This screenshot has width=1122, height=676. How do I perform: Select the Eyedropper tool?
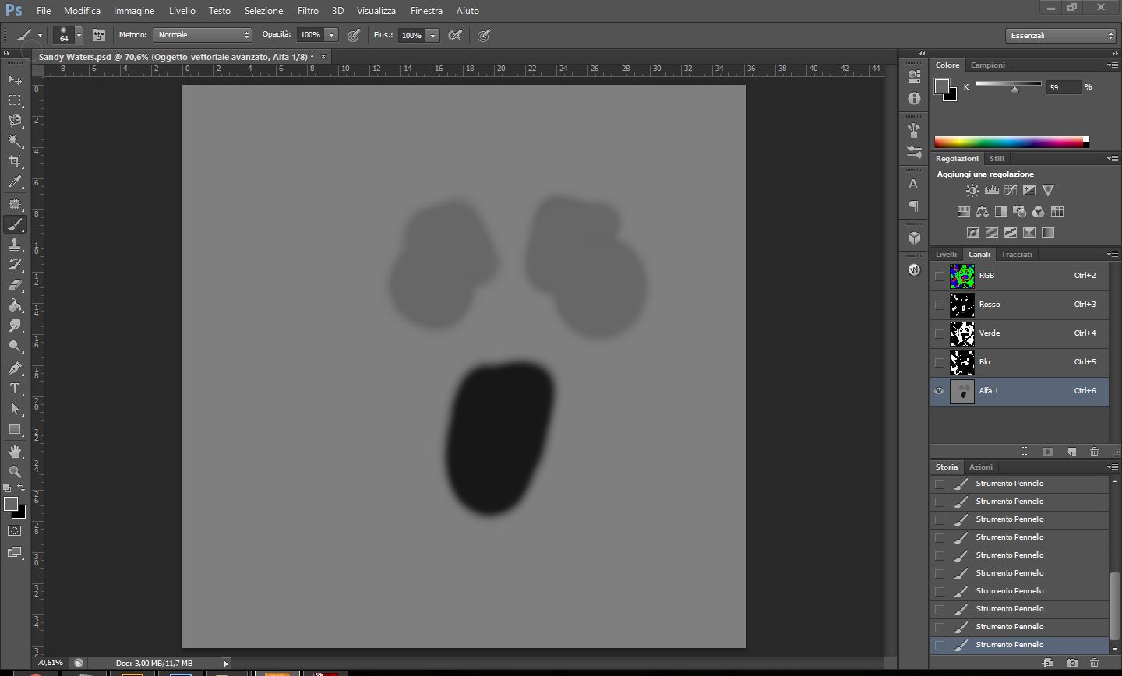[x=15, y=182]
